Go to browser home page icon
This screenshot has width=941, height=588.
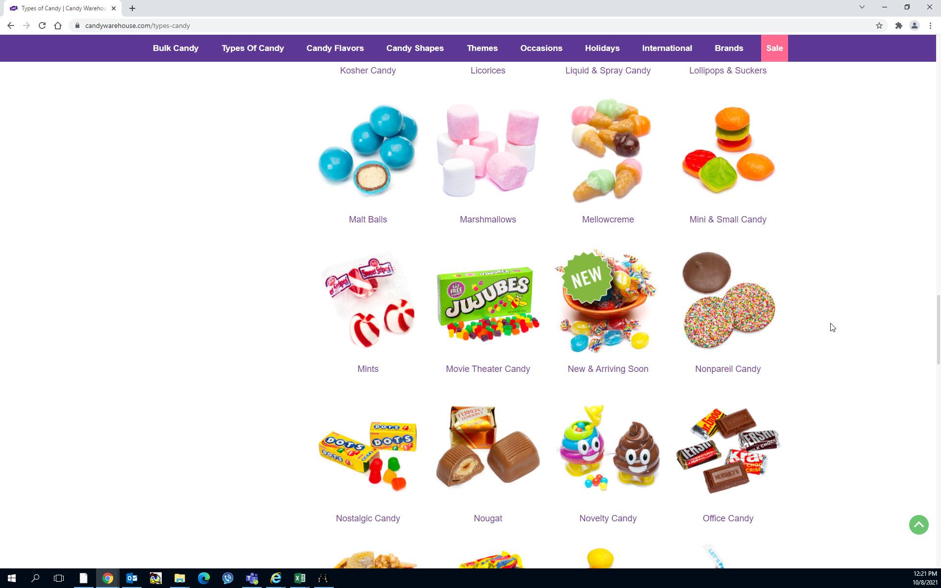point(58,25)
